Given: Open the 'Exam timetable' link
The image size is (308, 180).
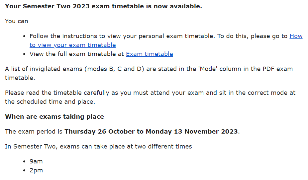Looking at the screenshot, I should (x=150, y=54).
